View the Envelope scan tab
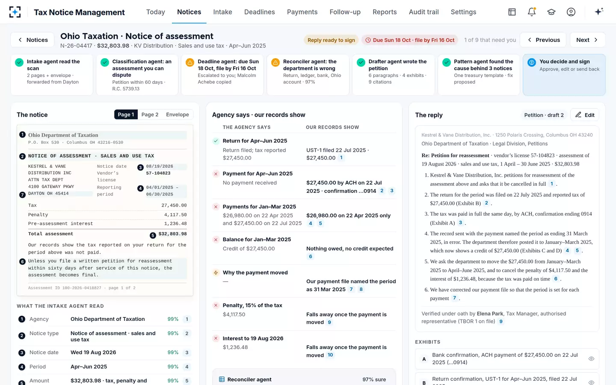 click(x=178, y=115)
